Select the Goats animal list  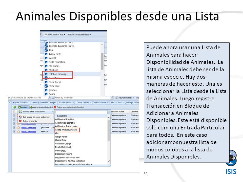click(x=51, y=94)
